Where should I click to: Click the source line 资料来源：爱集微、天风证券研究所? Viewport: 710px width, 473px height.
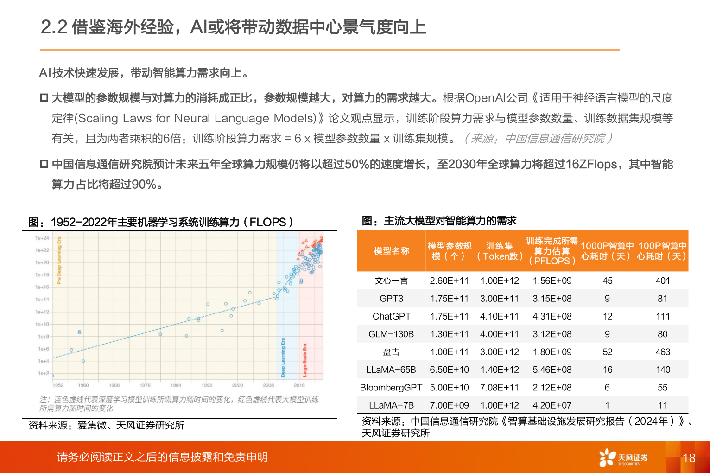(106, 425)
